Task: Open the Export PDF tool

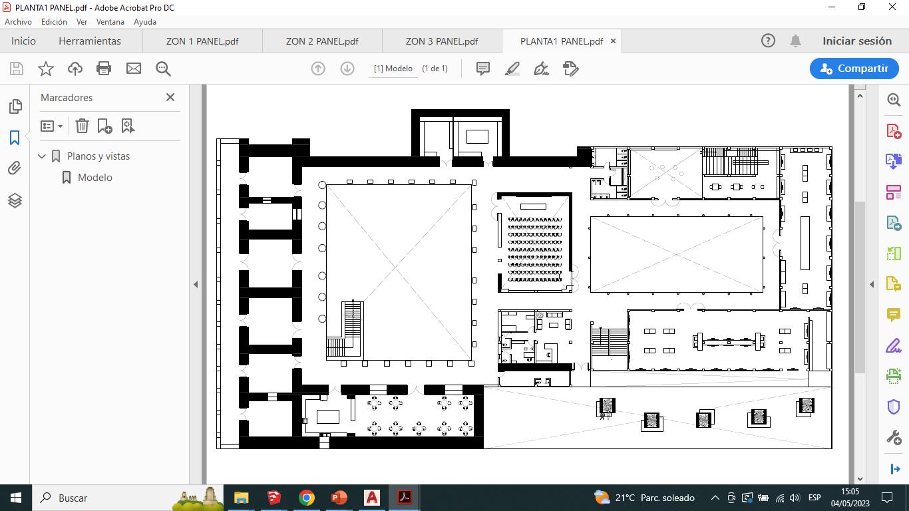Action: tap(894, 223)
